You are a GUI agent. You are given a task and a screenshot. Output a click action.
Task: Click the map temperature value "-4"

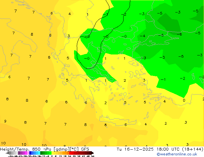click(x=143, y=36)
